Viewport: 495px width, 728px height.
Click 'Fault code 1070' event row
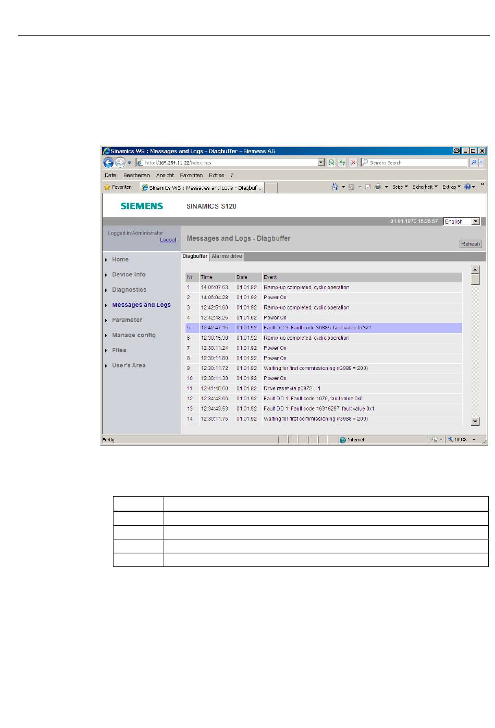coord(324,399)
